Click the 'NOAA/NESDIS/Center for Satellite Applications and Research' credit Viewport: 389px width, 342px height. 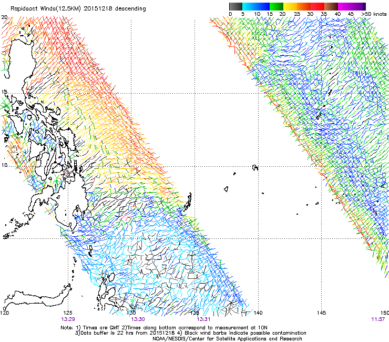point(227,339)
